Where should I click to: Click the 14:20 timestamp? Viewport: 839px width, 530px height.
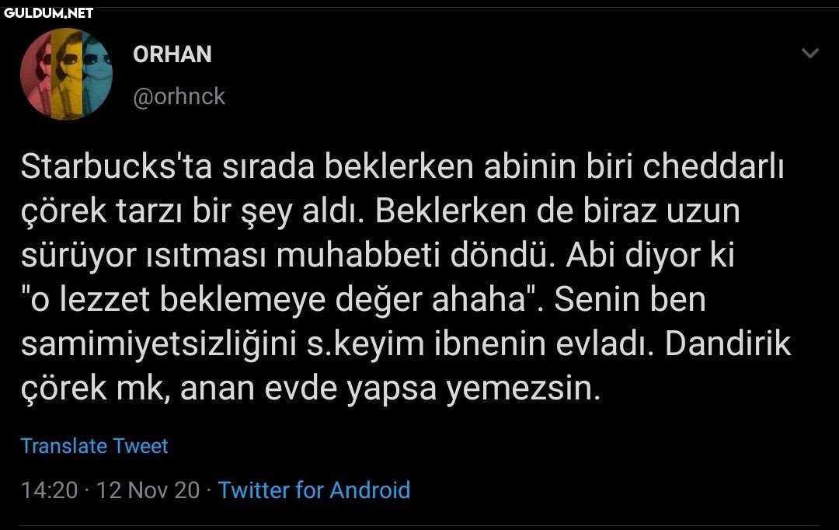tap(49, 490)
